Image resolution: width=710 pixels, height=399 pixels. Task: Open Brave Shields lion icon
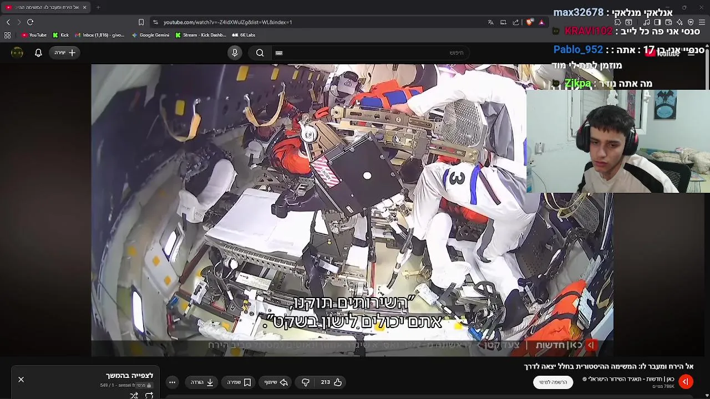point(530,22)
